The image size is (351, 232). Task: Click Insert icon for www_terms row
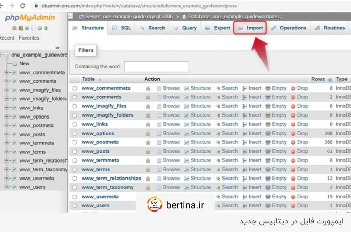pos(245,170)
